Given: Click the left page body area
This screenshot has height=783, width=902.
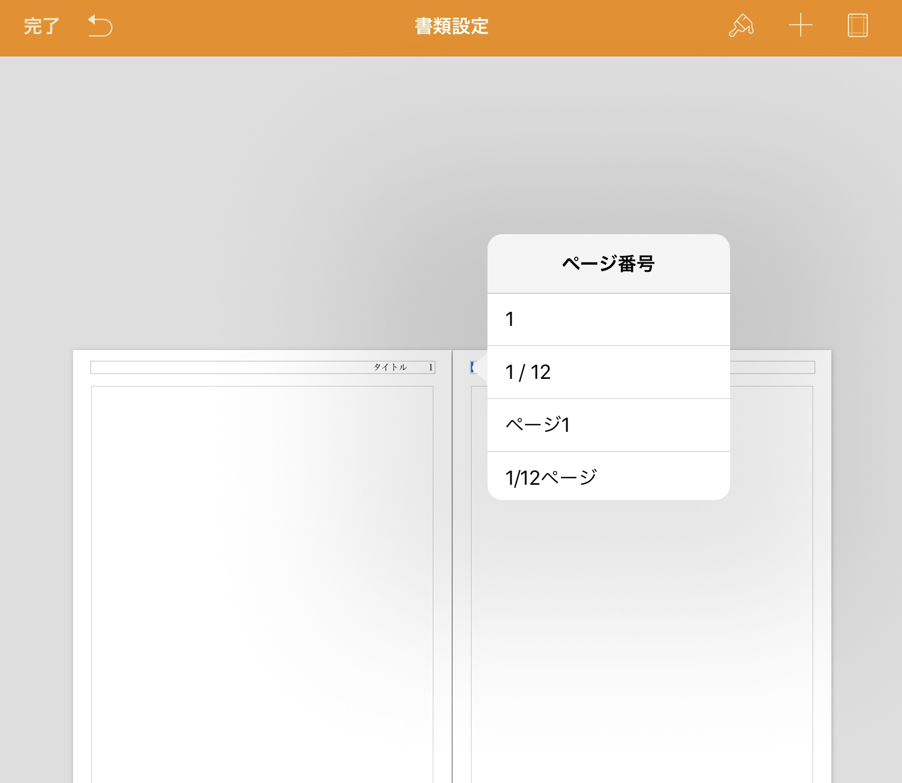Looking at the screenshot, I should coord(262,582).
